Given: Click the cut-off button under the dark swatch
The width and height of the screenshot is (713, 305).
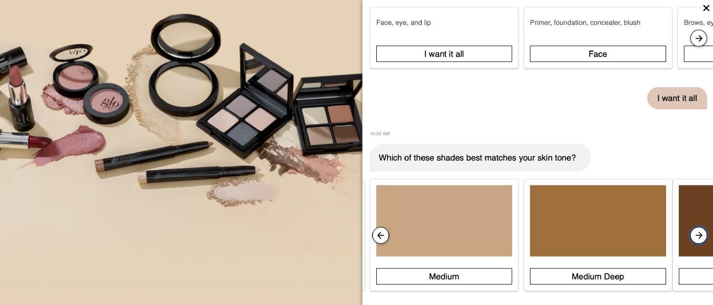Looking at the screenshot, I should pos(696,276).
